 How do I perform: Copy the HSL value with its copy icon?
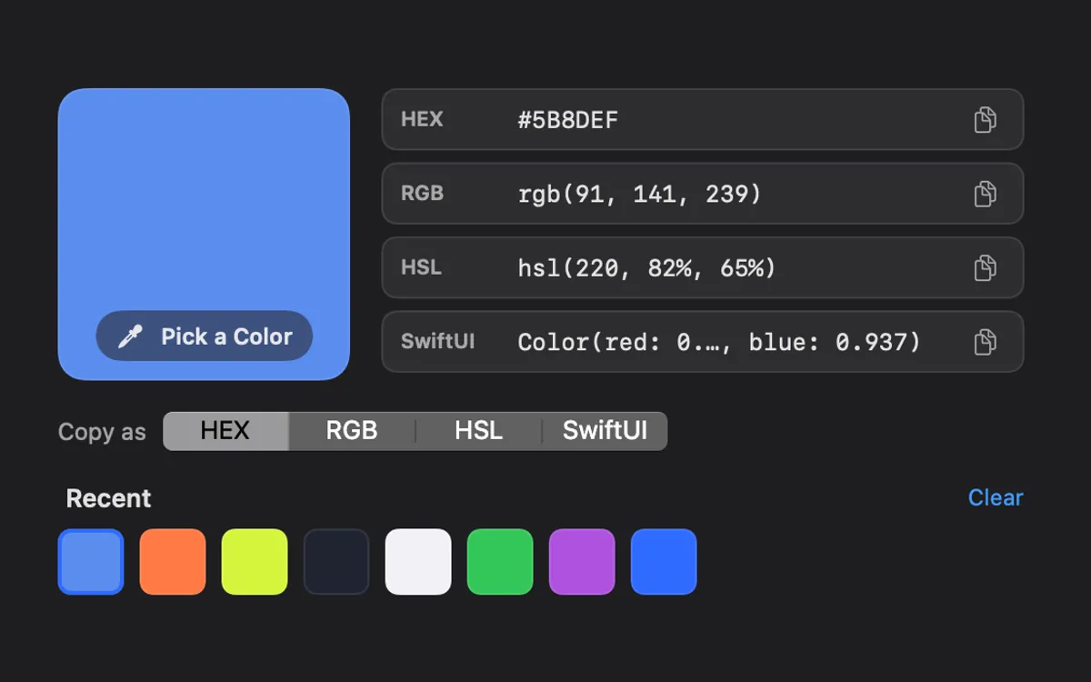(986, 267)
